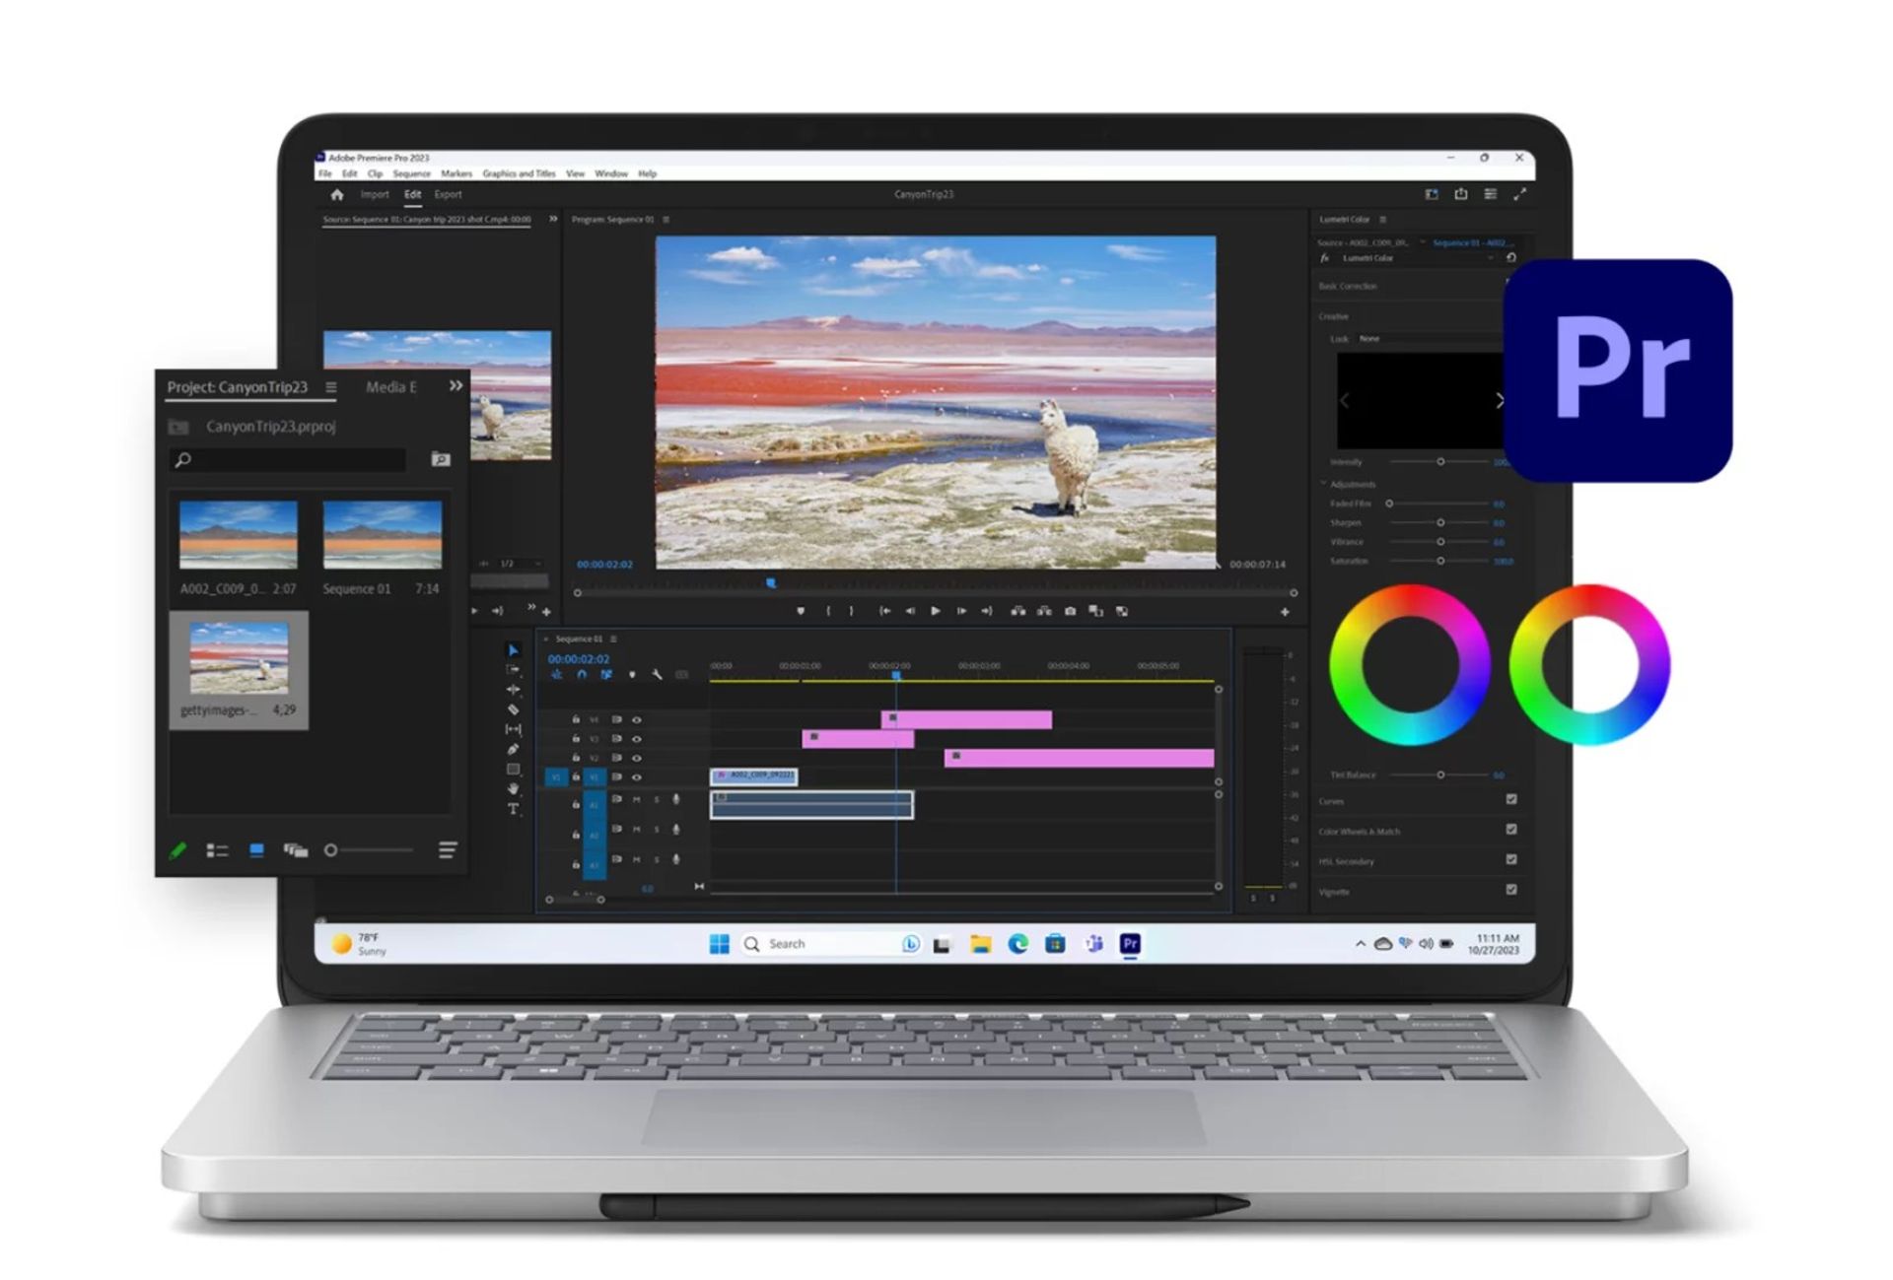Image resolution: width=1893 pixels, height=1280 pixels.
Task: Toggle the Curves checkbox in Lumetri
Action: [x=1511, y=799]
